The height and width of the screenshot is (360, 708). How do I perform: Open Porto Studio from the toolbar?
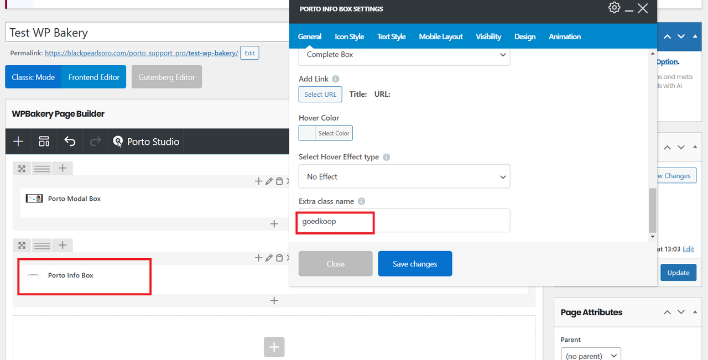pos(146,142)
